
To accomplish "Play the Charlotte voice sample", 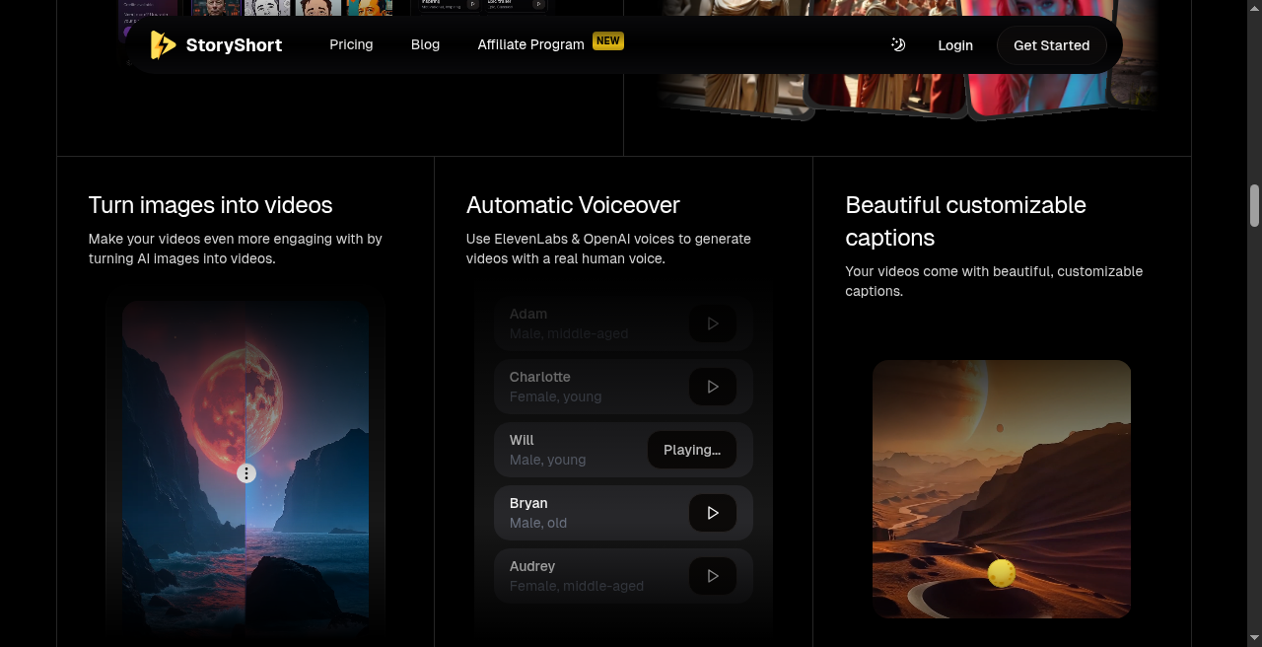I will [x=713, y=387].
